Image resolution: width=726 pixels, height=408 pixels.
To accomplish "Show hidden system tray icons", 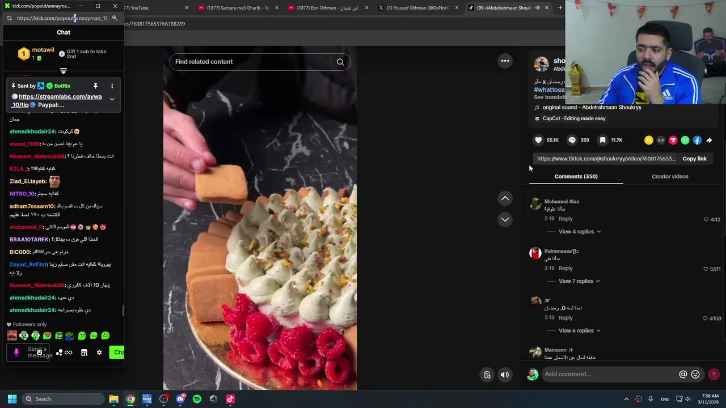I will pos(626,399).
